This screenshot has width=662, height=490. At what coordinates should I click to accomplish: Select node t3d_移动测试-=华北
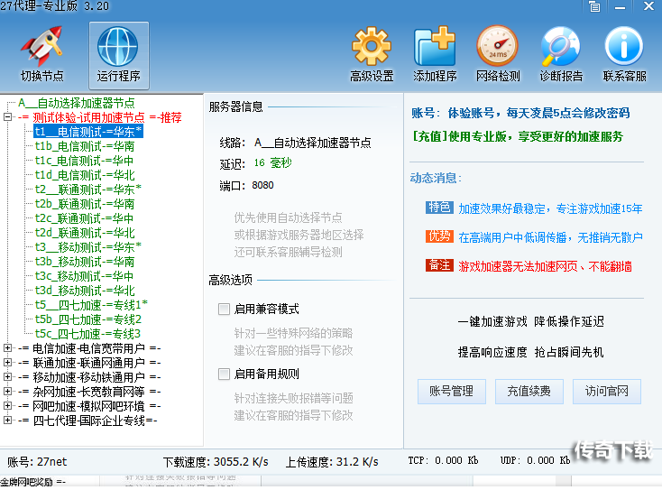click(x=85, y=291)
